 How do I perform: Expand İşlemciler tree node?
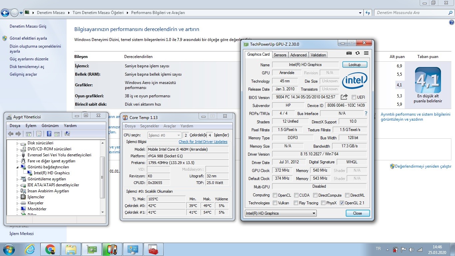tap(18, 197)
